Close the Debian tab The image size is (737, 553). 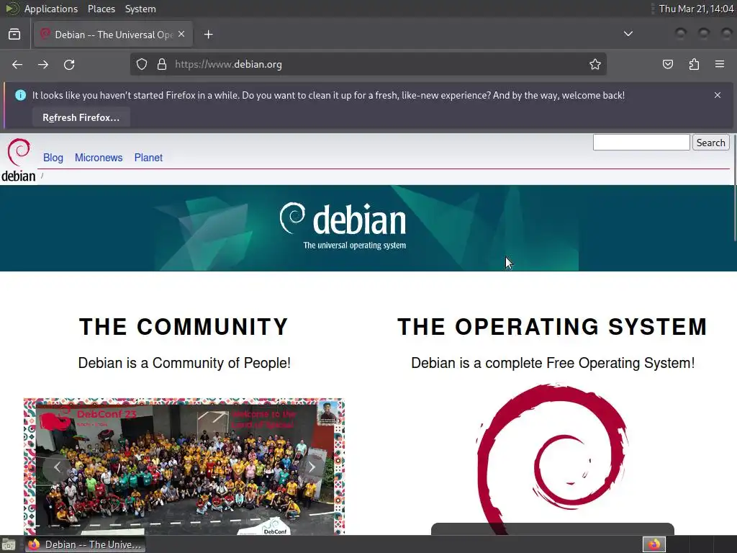pos(181,35)
